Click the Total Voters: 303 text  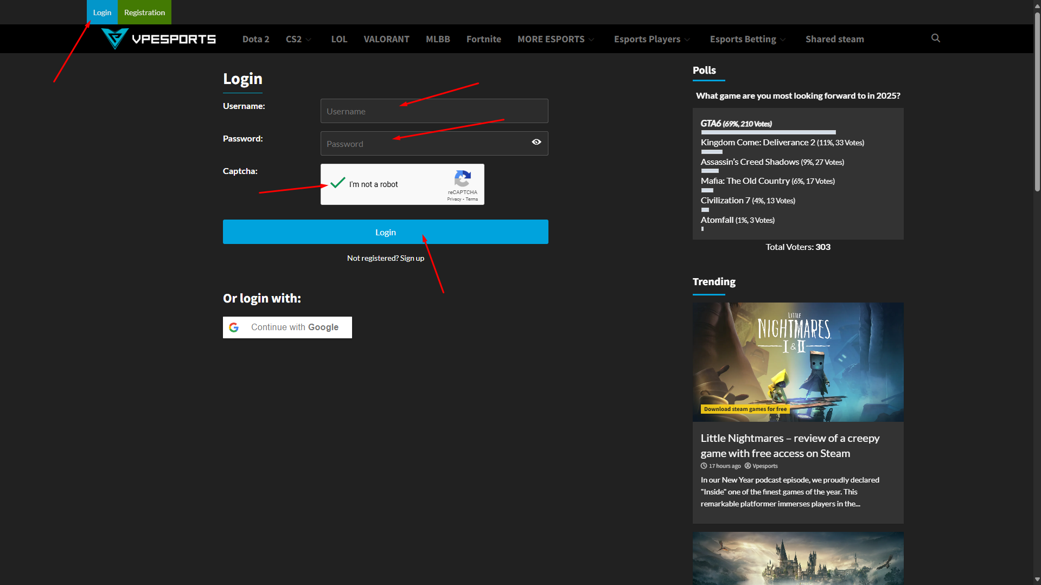coord(798,247)
